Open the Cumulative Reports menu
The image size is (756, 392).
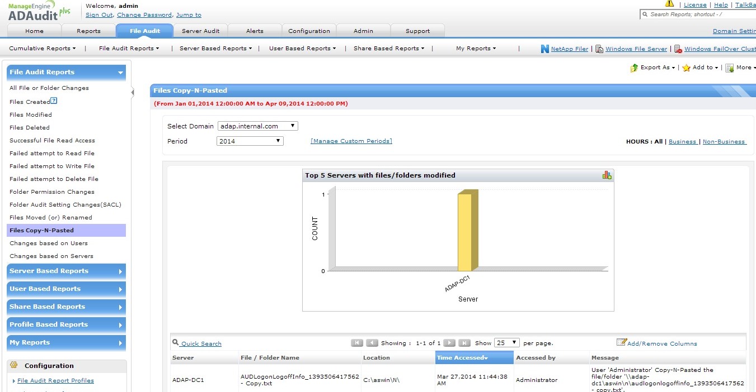(43, 49)
